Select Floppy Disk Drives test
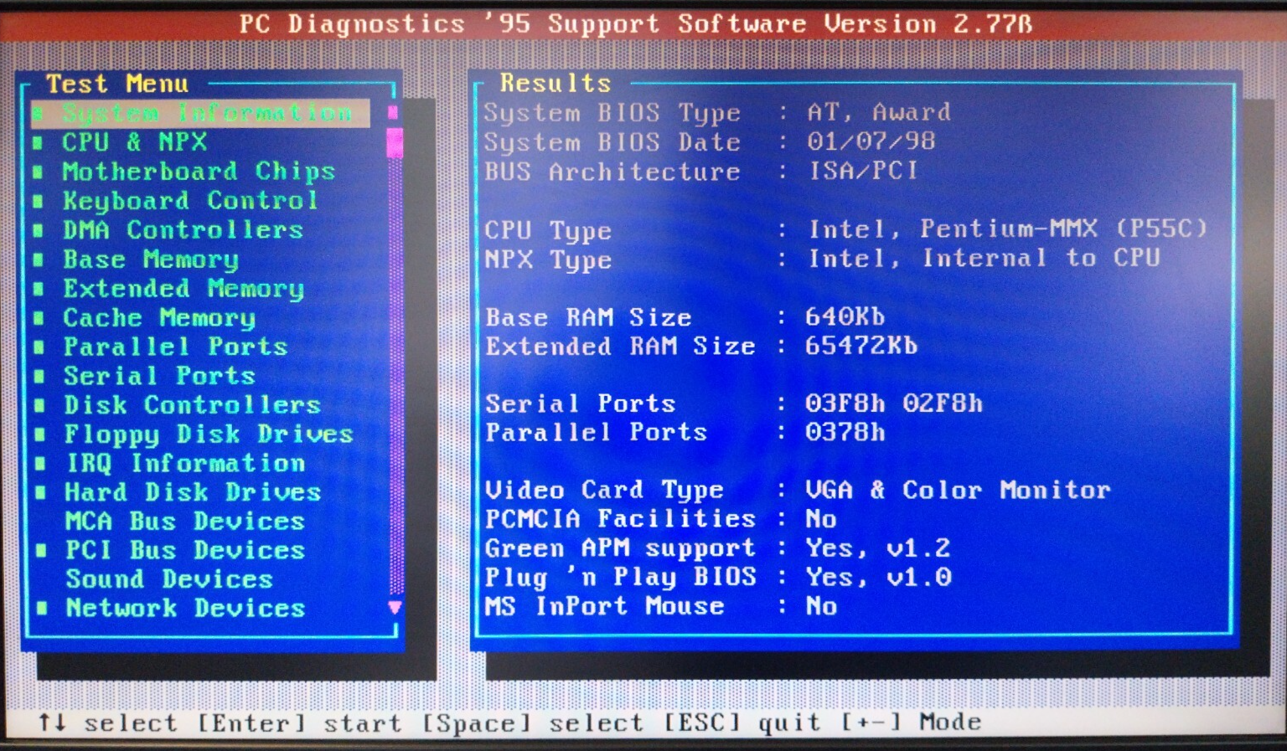 click(x=209, y=435)
